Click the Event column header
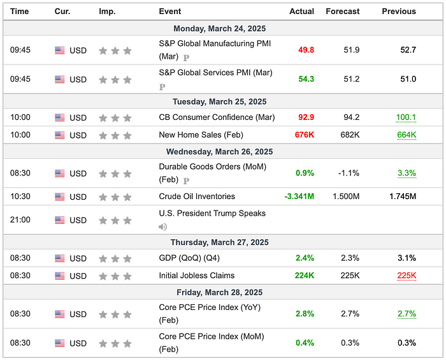The width and height of the screenshot is (446, 361). [x=170, y=11]
